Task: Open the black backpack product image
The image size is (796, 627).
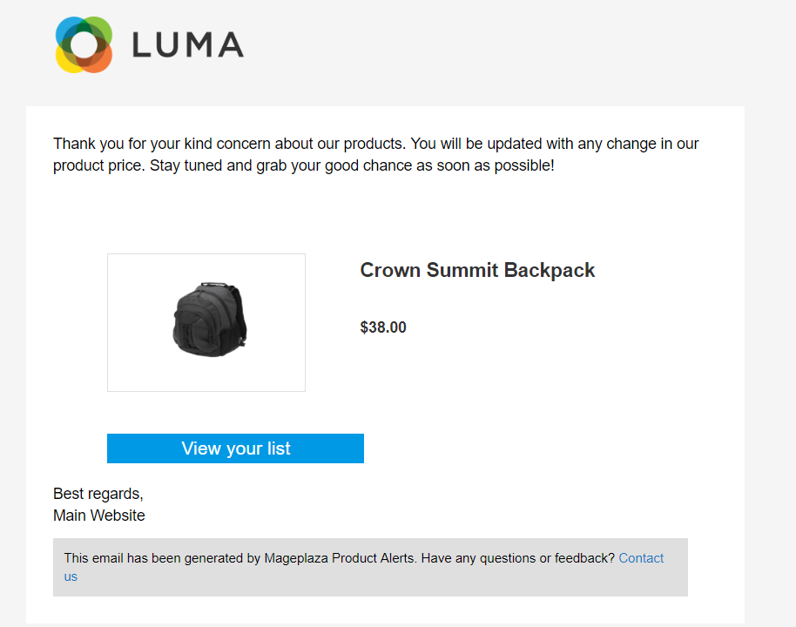Action: [x=206, y=322]
